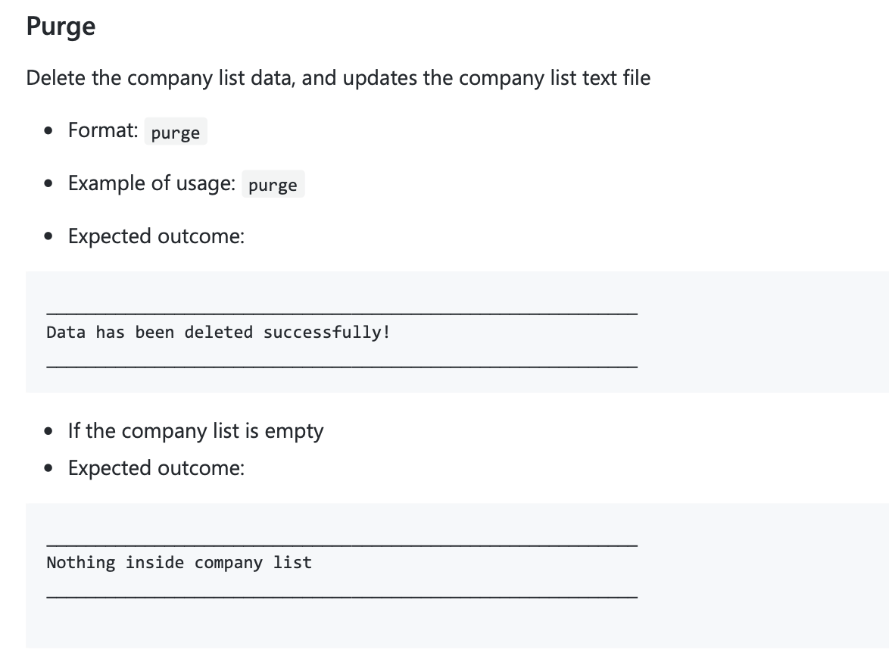This screenshot has width=889, height=653.
Task: Click divider line below "Nothing inside company list"
Action: click(342, 597)
